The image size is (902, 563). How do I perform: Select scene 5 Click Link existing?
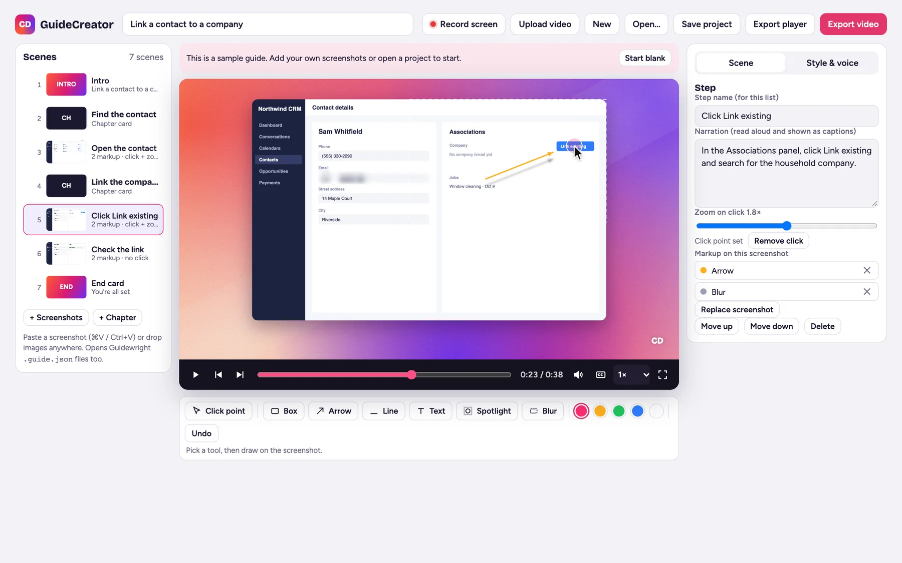click(x=93, y=220)
